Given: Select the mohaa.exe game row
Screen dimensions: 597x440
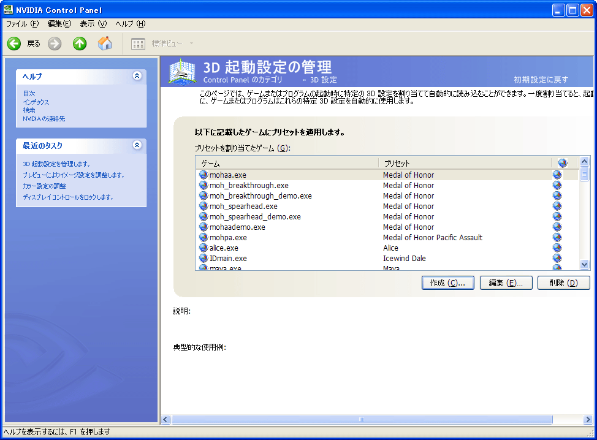Looking at the screenshot, I should 387,175.
